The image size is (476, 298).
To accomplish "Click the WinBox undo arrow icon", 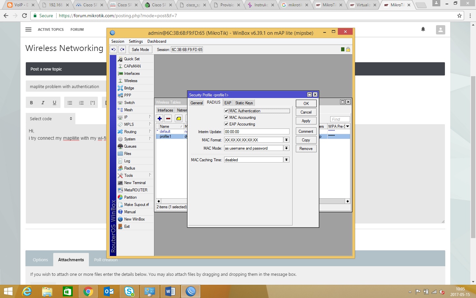I will (113, 49).
